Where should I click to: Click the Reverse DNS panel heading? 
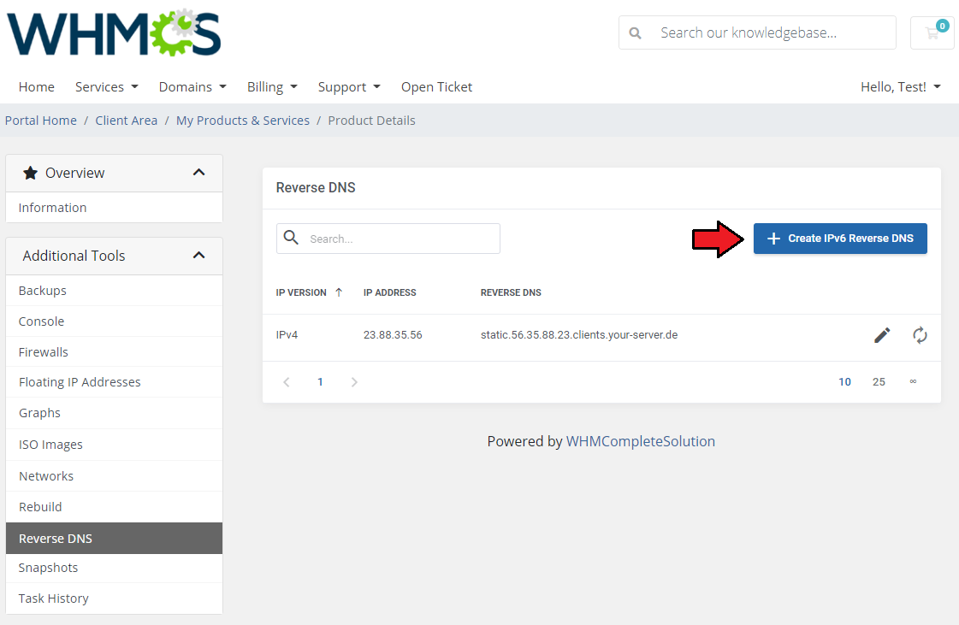[x=316, y=188]
